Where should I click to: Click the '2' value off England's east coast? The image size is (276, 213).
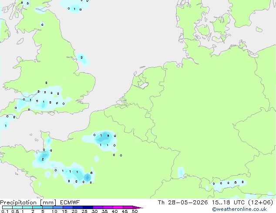(81, 57)
